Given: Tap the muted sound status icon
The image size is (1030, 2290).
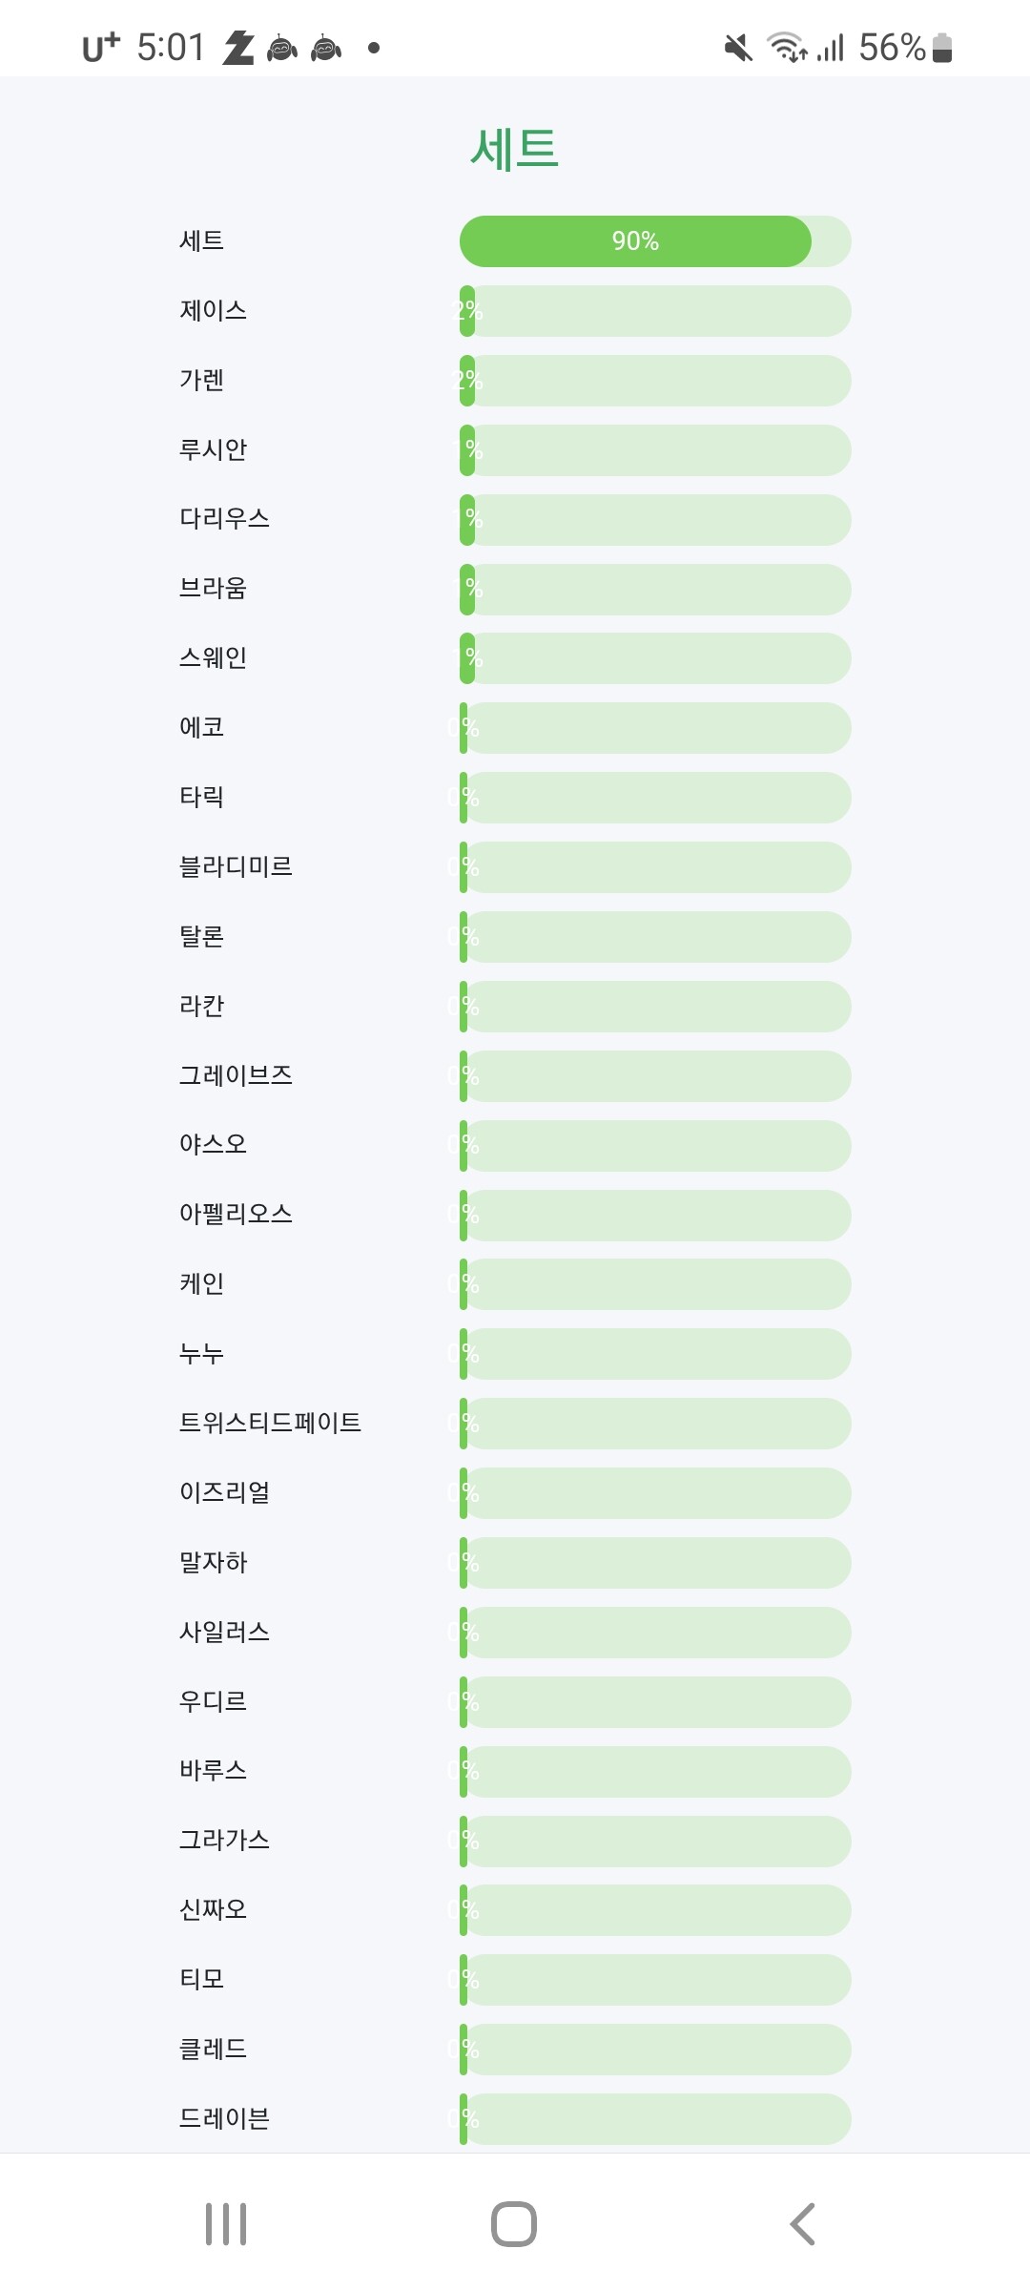Looking at the screenshot, I should click(737, 47).
